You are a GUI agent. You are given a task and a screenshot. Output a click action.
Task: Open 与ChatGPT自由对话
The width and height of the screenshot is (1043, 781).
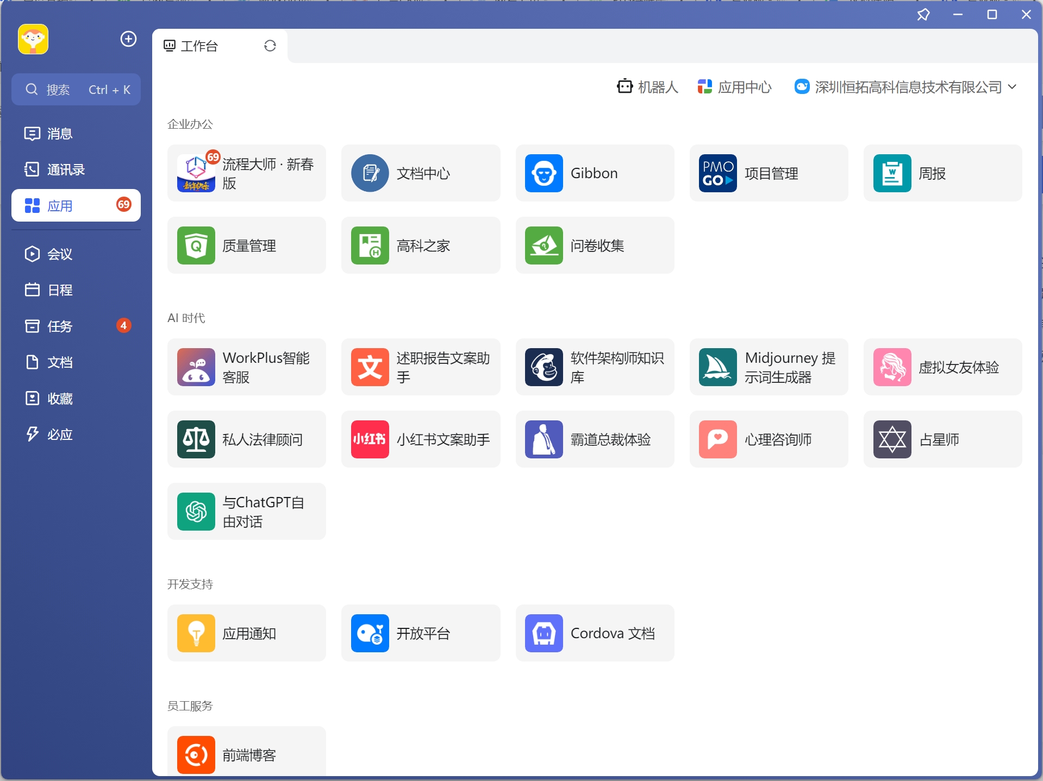(x=246, y=511)
